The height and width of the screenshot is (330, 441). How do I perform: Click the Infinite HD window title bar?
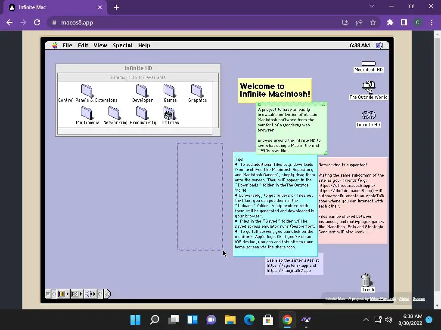point(138,68)
